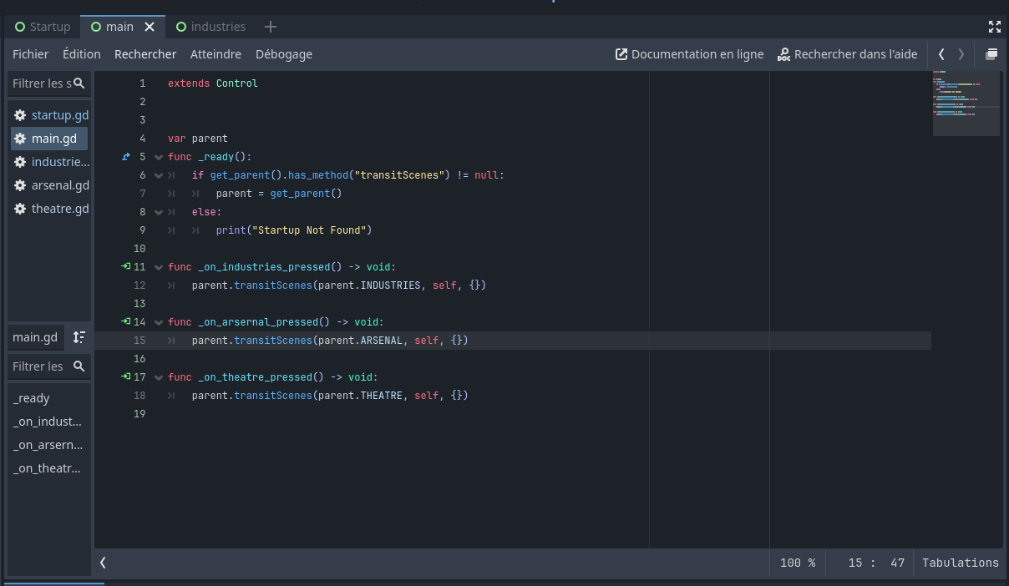Open Documentation en ligne
This screenshot has height=586, width=1009.
(689, 53)
